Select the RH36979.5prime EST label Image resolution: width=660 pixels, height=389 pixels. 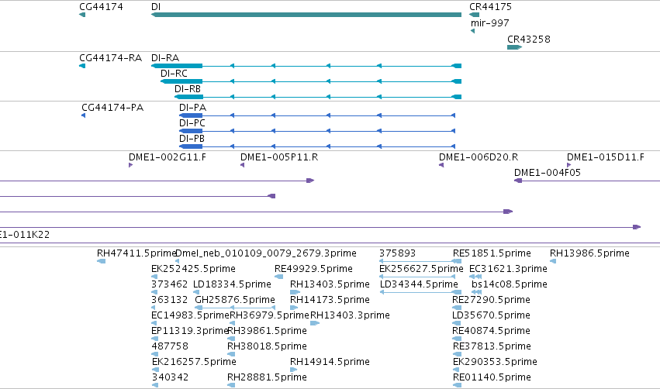pyautogui.click(x=269, y=315)
